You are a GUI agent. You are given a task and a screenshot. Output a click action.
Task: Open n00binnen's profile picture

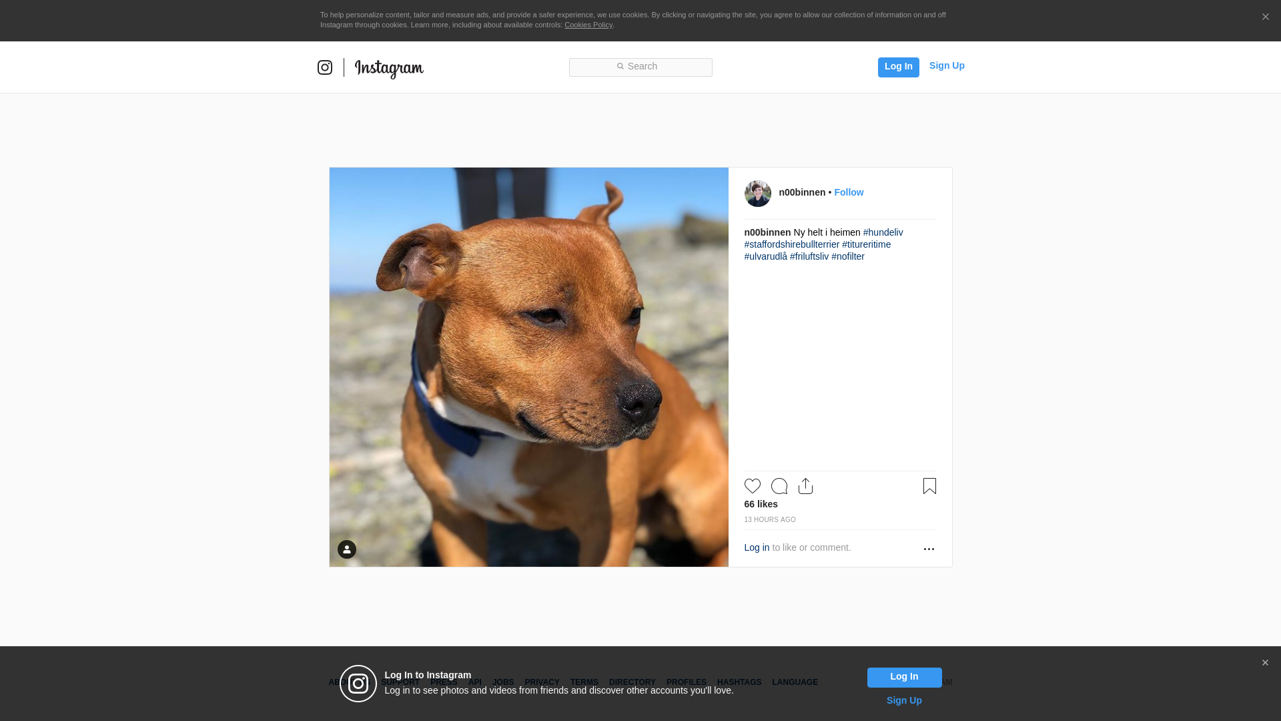(757, 194)
